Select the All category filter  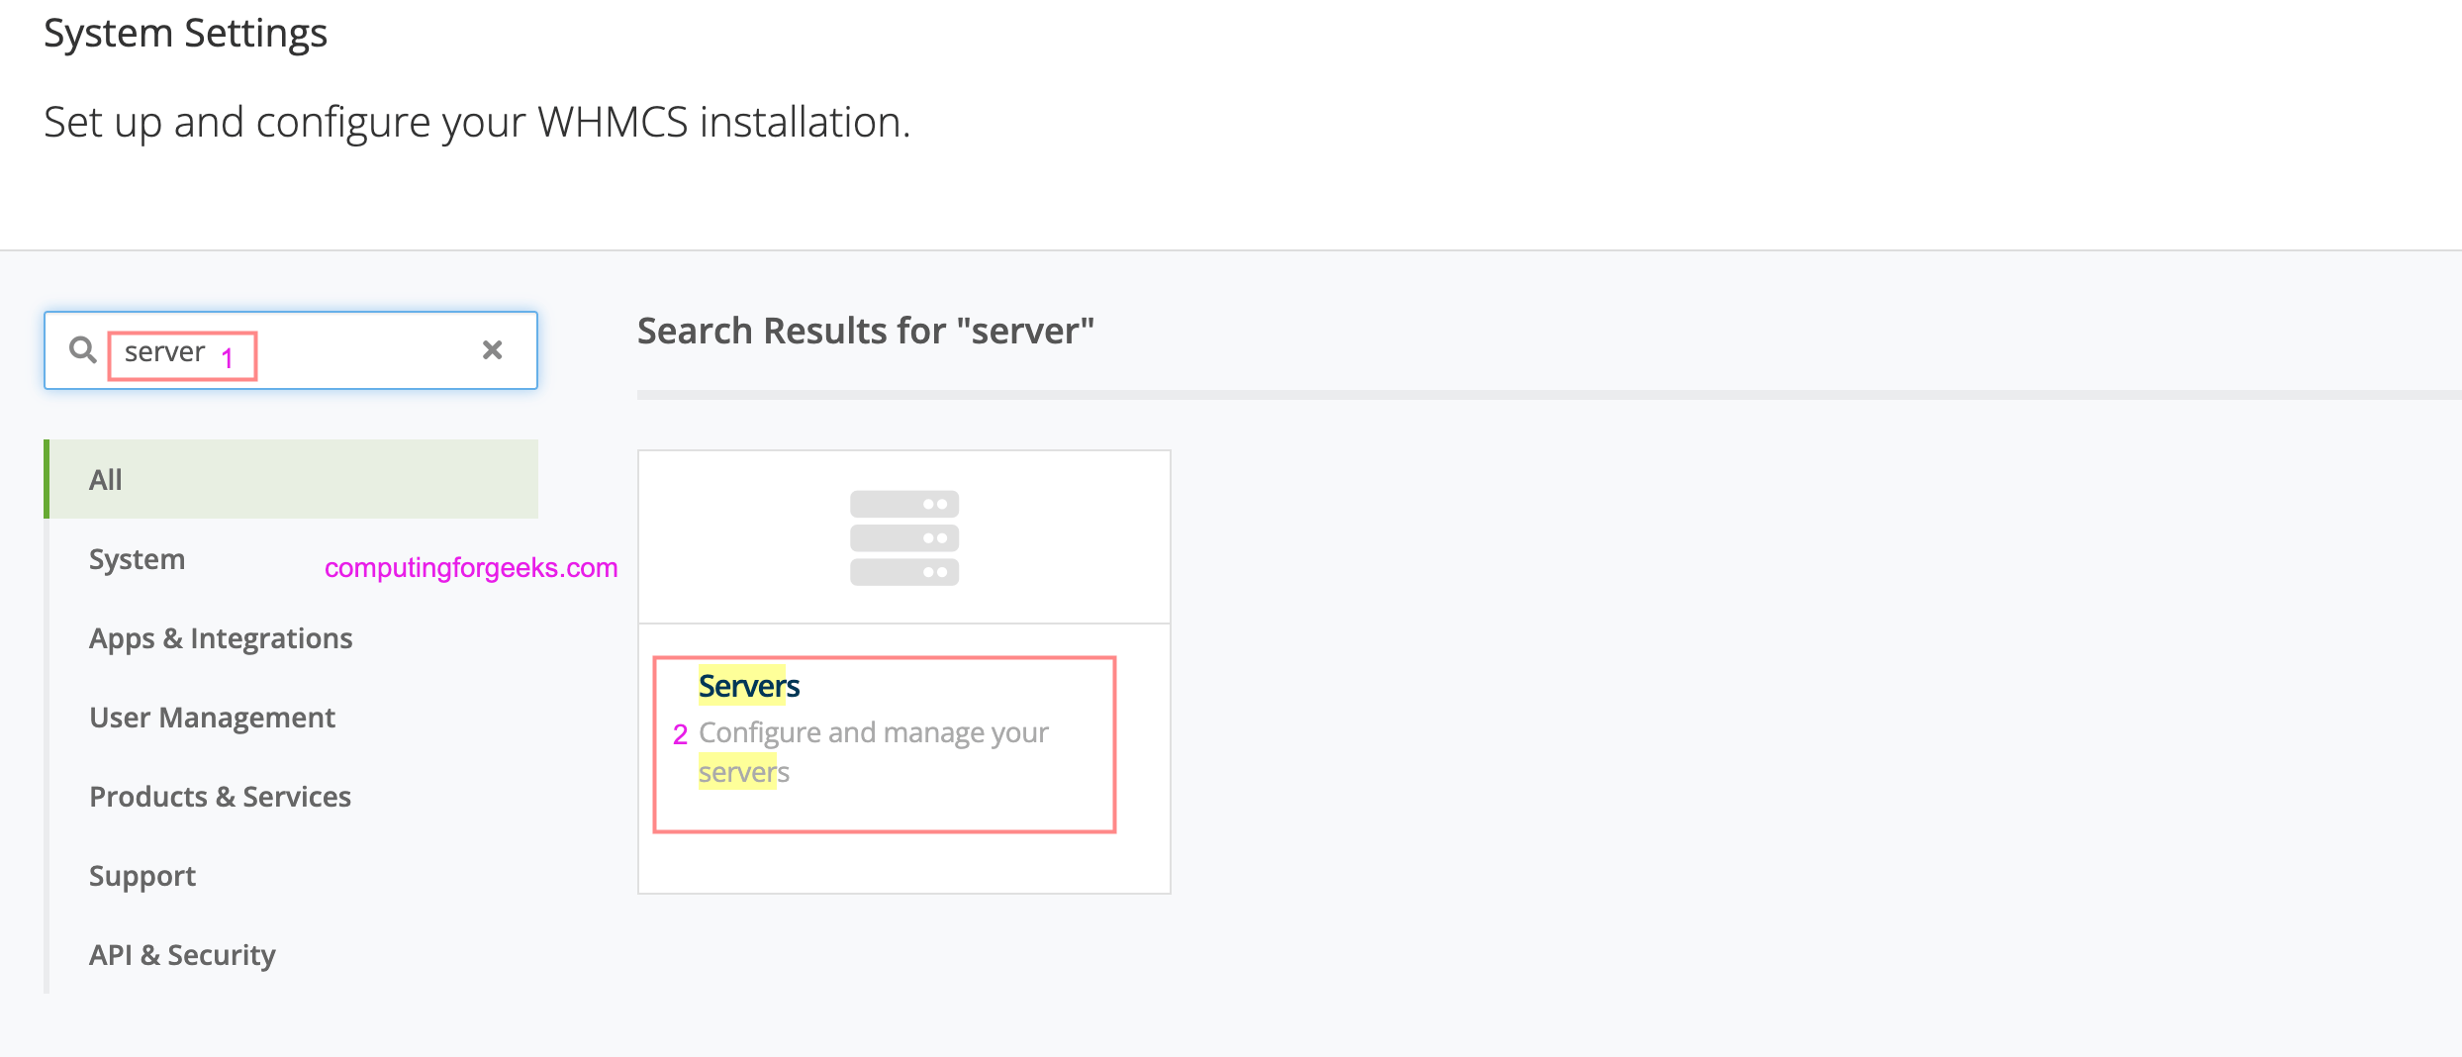pyautogui.click(x=293, y=479)
